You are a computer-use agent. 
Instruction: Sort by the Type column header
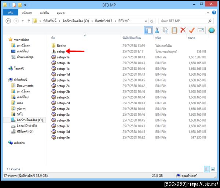click(158, 38)
